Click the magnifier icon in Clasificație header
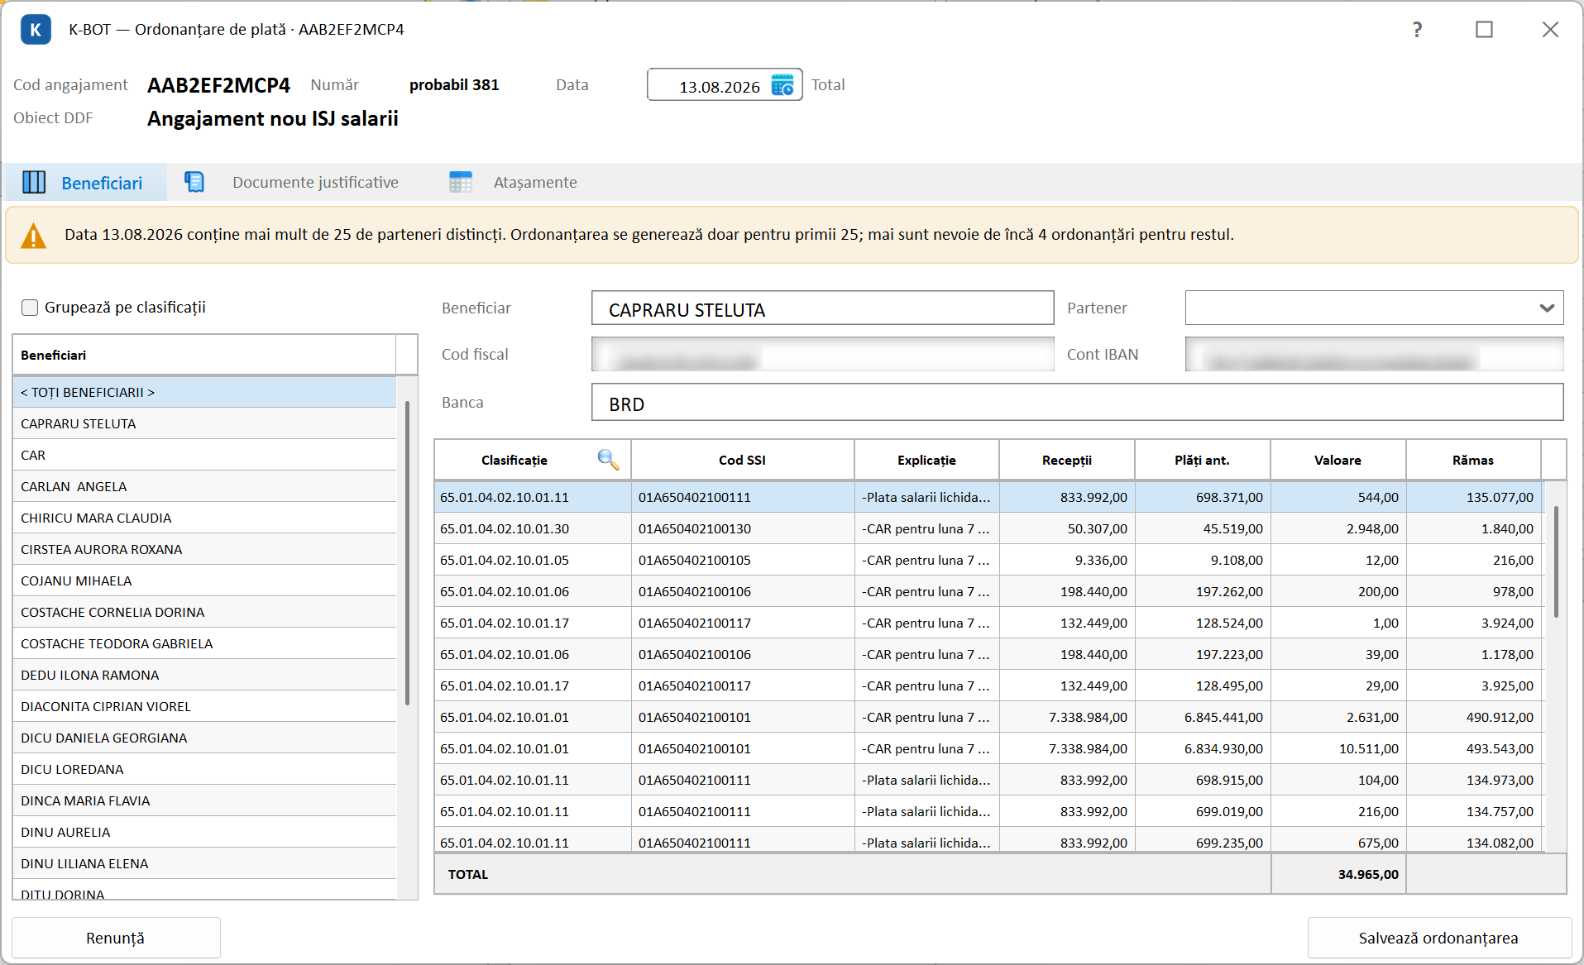Screen dimensions: 1584x965 coord(608,460)
